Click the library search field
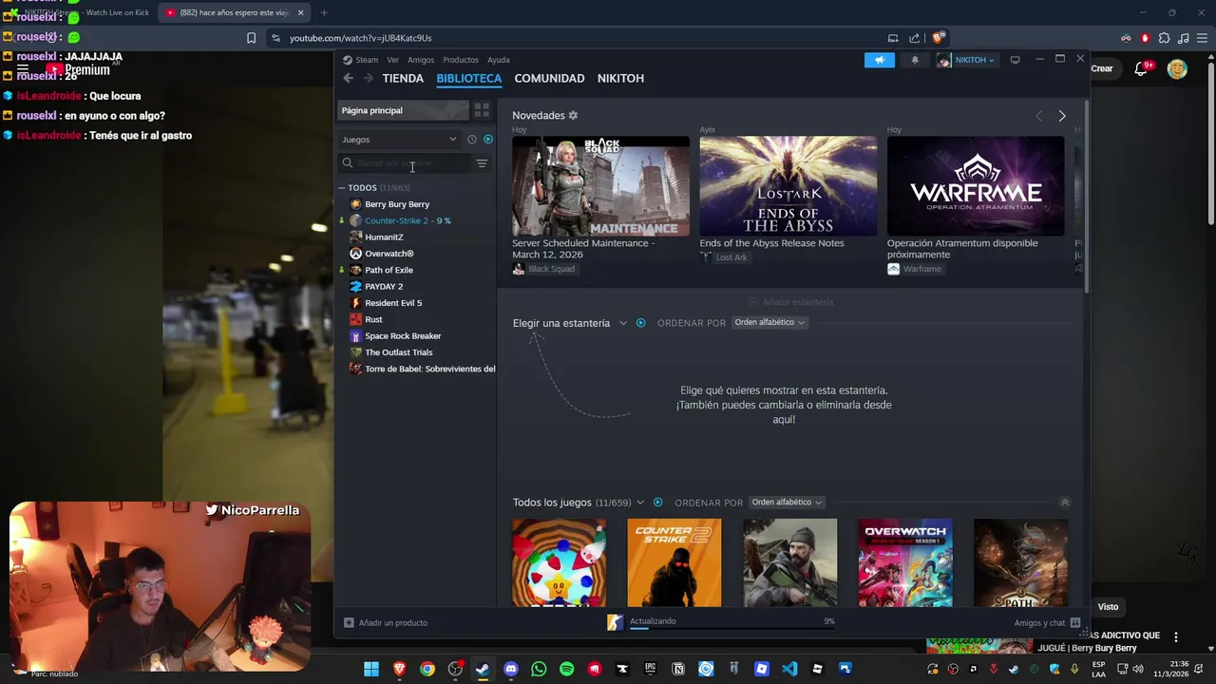 click(405, 163)
